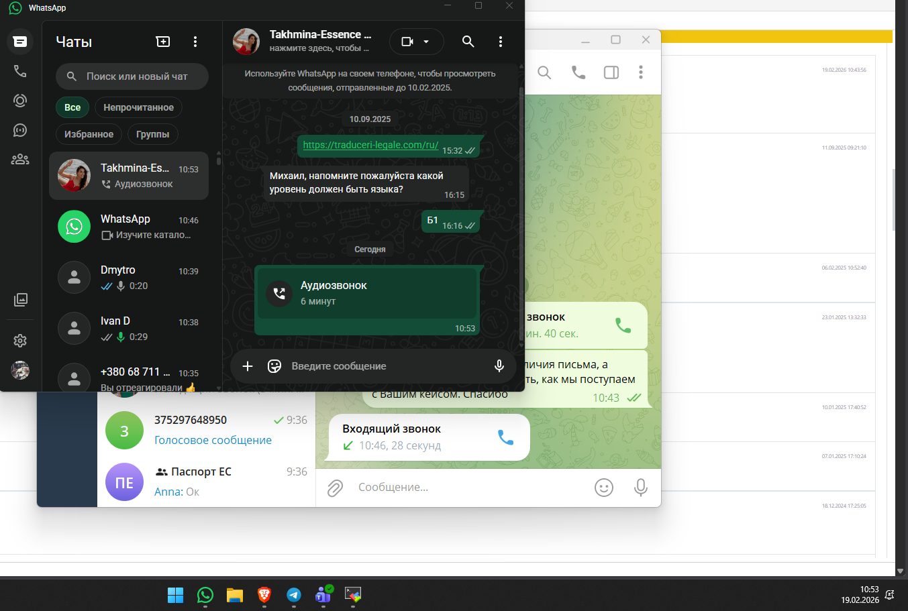Open the Ivan D chat
Image resolution: width=908 pixels, height=611 pixels.
tap(129, 329)
